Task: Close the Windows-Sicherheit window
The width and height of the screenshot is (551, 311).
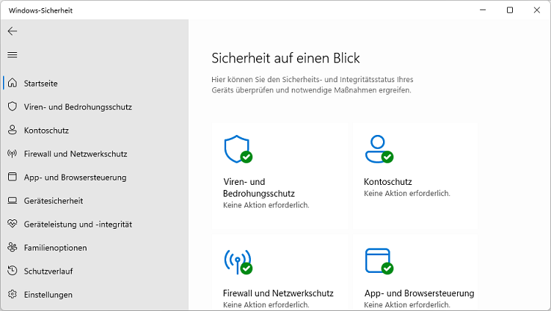Action: (536, 10)
